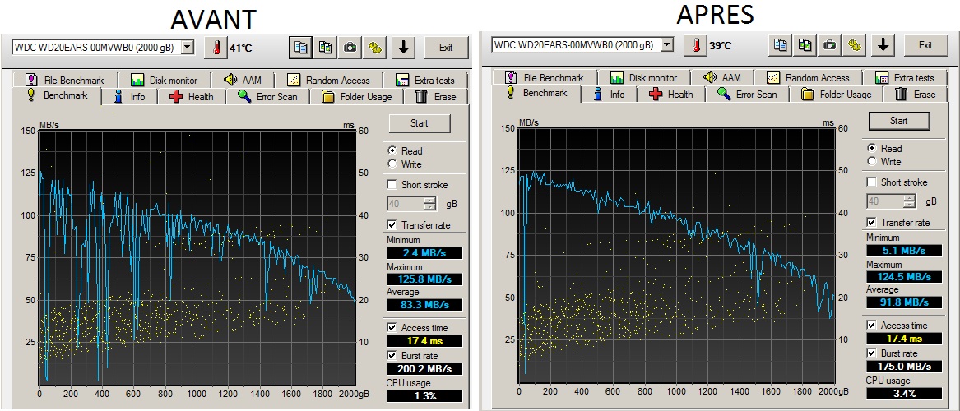
Task: Open Extra tests tab in AVANT window
Action: (425, 80)
